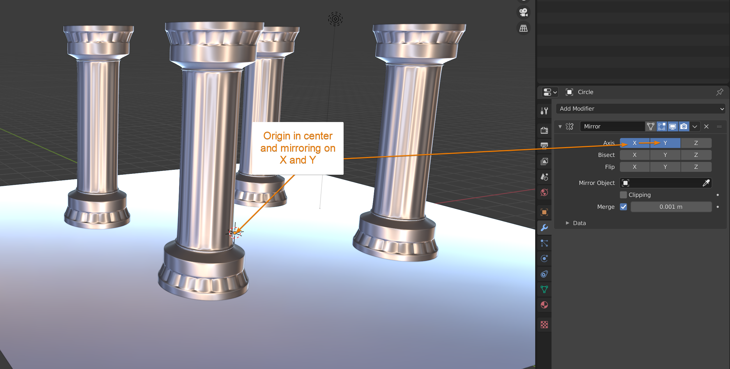Pin the properties editor context
730x369 pixels.
720,92
